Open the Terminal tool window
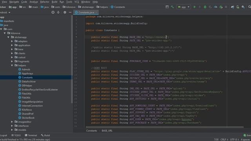The width and height of the screenshot is (251, 141). 31,135
